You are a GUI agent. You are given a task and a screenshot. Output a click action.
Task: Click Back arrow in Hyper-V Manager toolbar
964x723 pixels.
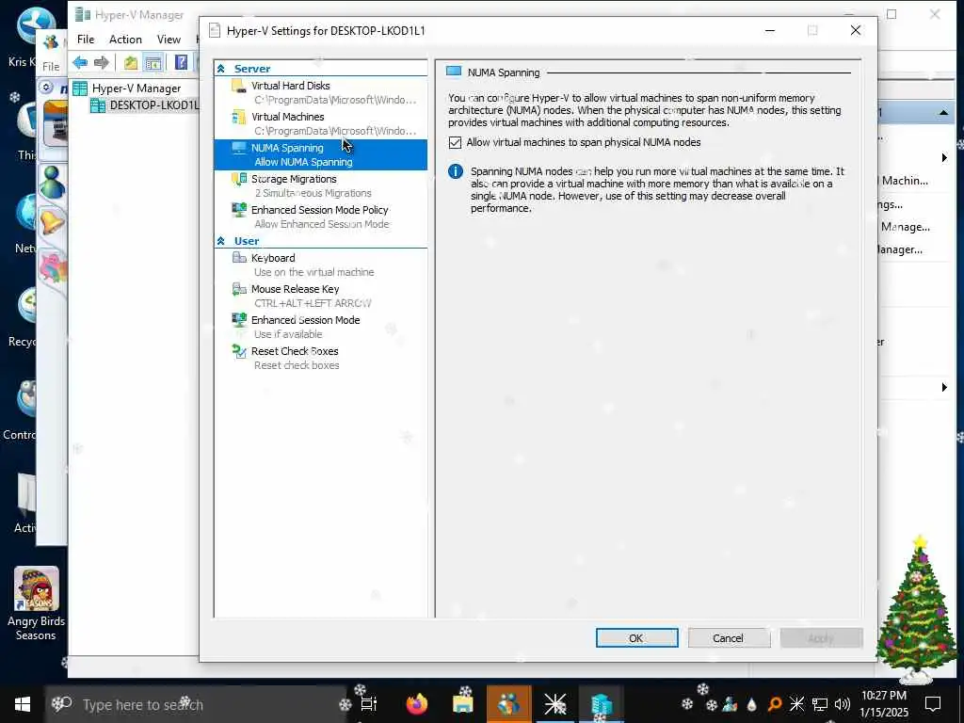click(x=80, y=62)
